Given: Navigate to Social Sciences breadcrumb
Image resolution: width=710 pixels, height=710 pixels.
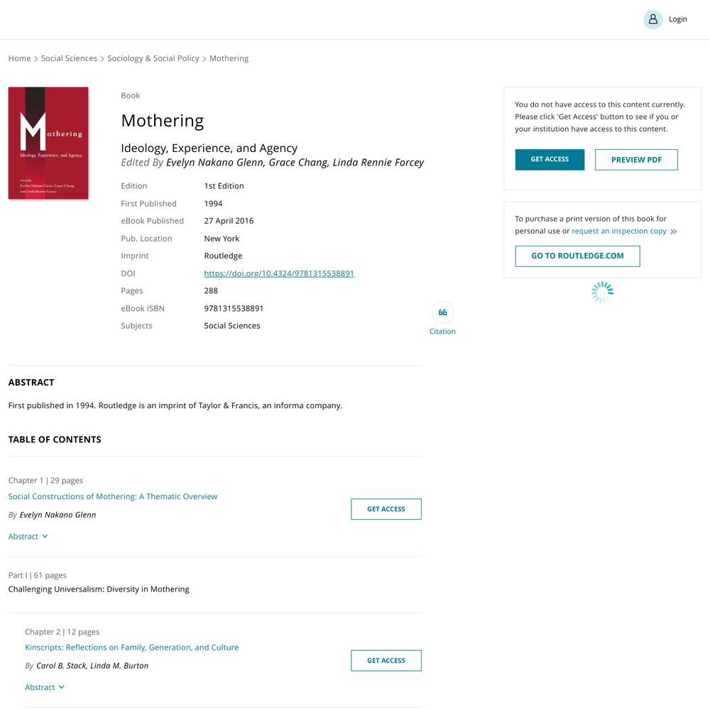Looking at the screenshot, I should pos(69,58).
